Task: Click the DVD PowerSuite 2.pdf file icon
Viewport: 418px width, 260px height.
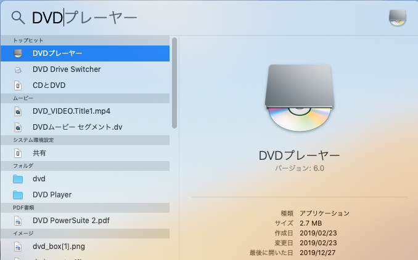Action: 18,221
